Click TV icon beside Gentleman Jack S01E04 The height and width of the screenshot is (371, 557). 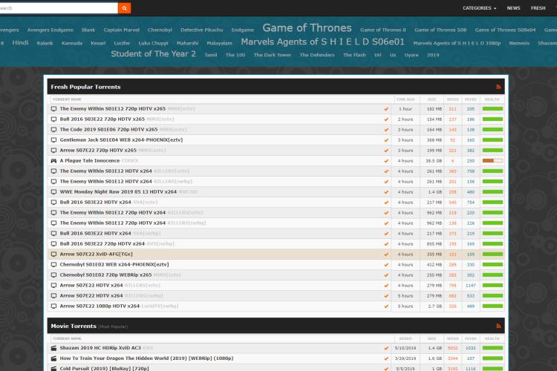click(53, 140)
